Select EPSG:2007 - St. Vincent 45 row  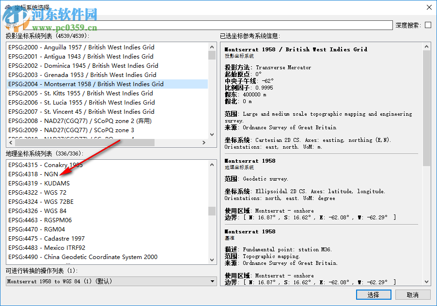(x=107, y=112)
